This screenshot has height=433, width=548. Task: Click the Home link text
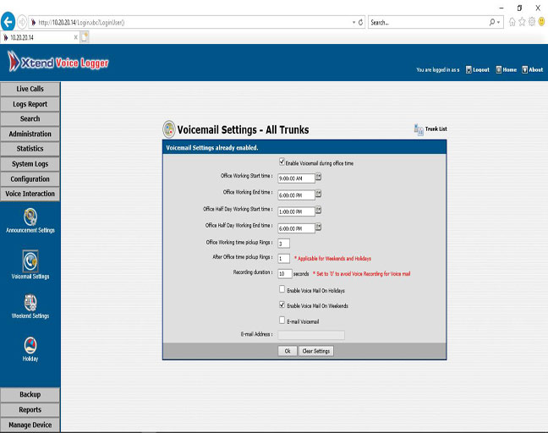pyautogui.click(x=510, y=70)
